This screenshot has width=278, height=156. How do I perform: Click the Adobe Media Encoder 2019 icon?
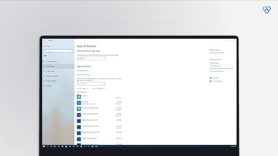pyautogui.click(x=79, y=133)
